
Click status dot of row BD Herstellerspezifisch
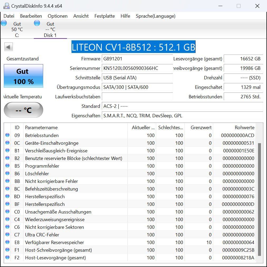[7, 196]
